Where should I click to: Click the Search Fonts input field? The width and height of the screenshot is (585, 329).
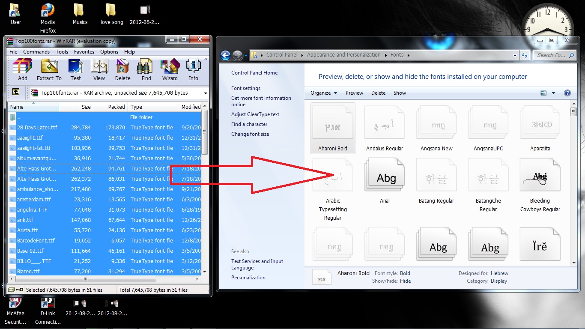tap(555, 55)
